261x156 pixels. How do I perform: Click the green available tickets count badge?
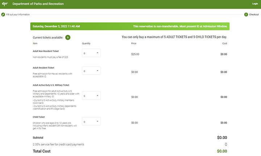click(68, 37)
